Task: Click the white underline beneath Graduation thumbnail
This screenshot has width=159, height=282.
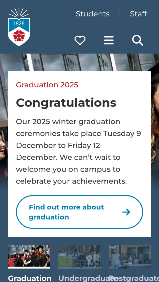Action: coord(29,268)
